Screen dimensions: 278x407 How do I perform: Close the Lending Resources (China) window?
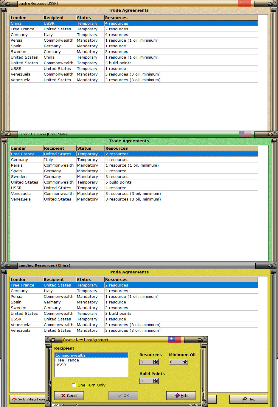click(271, 265)
